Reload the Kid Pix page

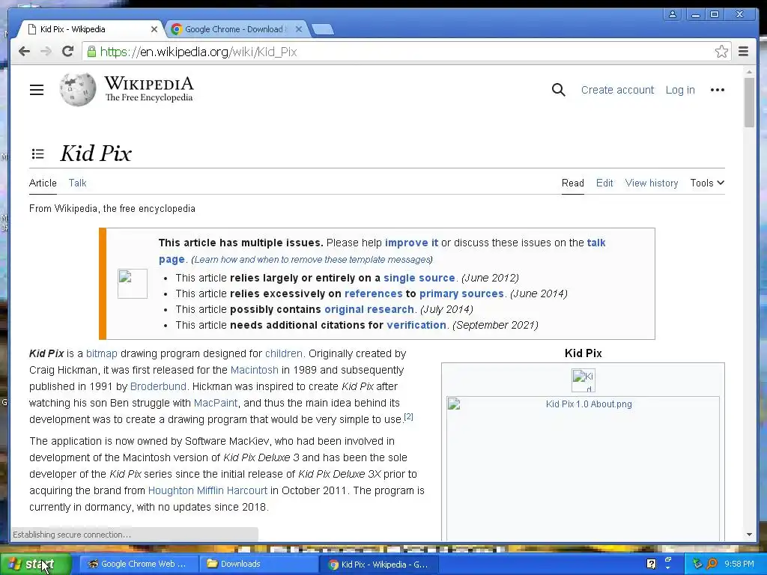click(68, 52)
